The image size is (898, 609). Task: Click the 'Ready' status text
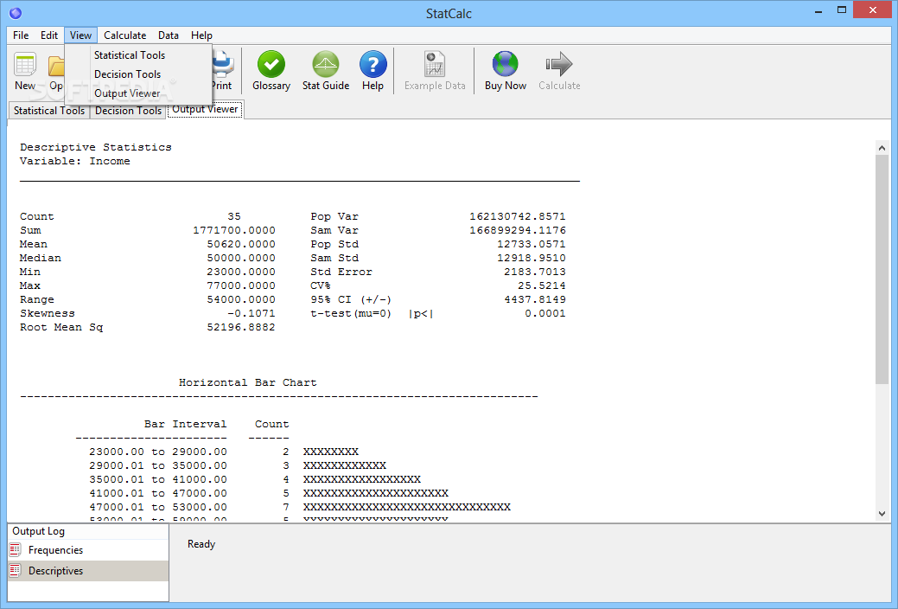[x=201, y=544]
